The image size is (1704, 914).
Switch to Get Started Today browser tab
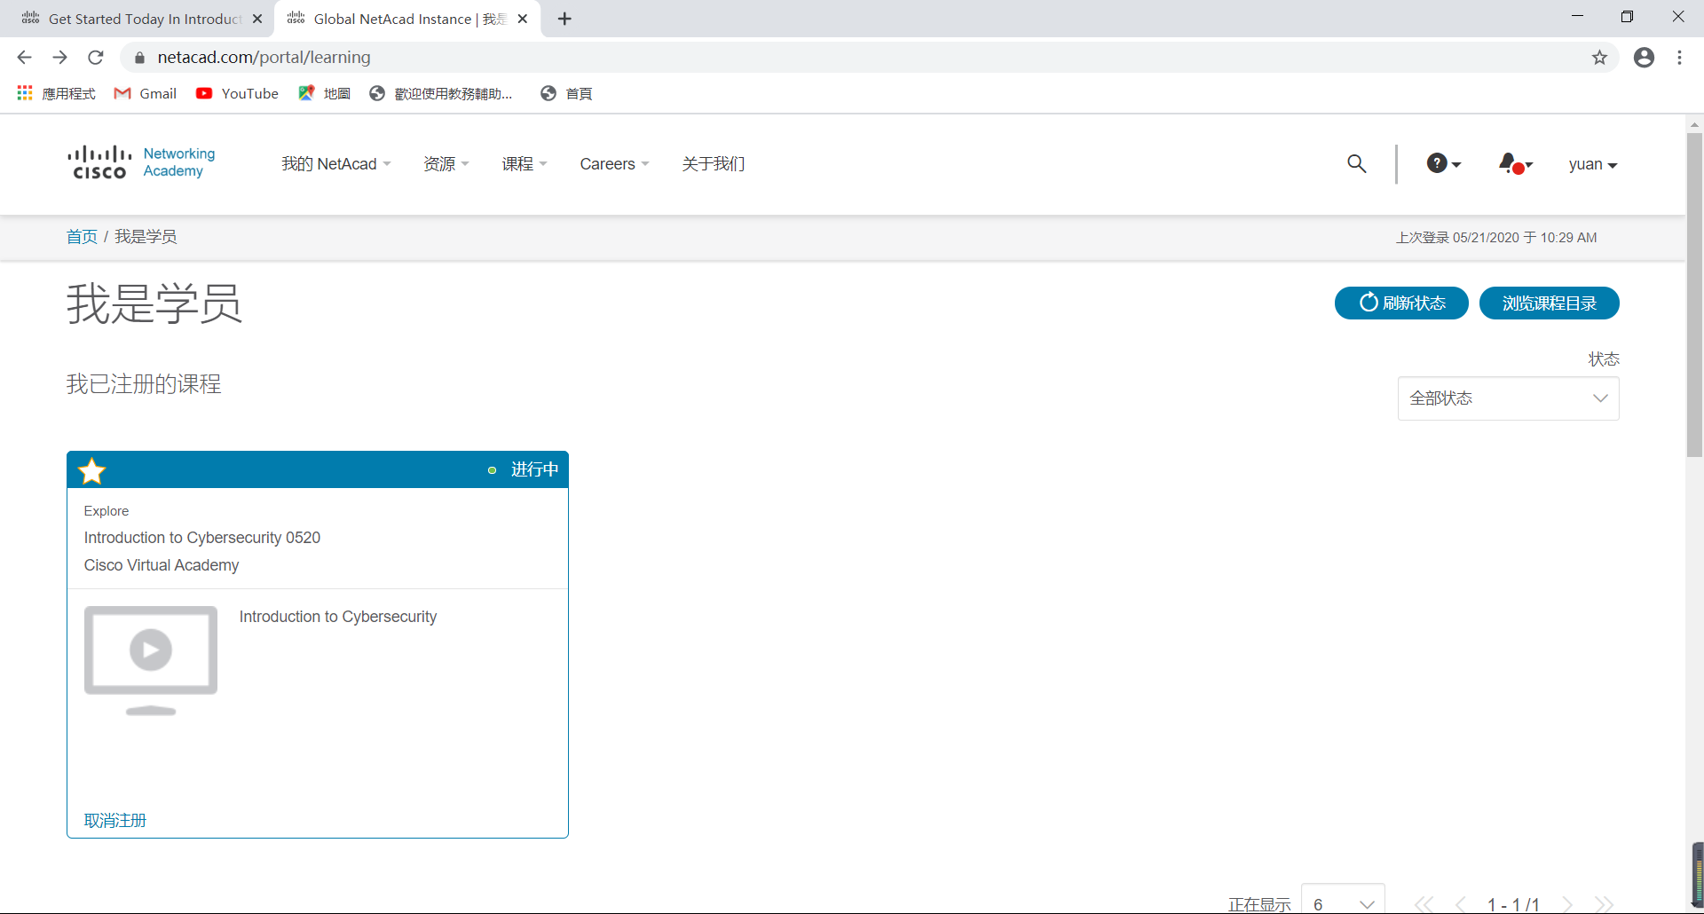[142, 19]
